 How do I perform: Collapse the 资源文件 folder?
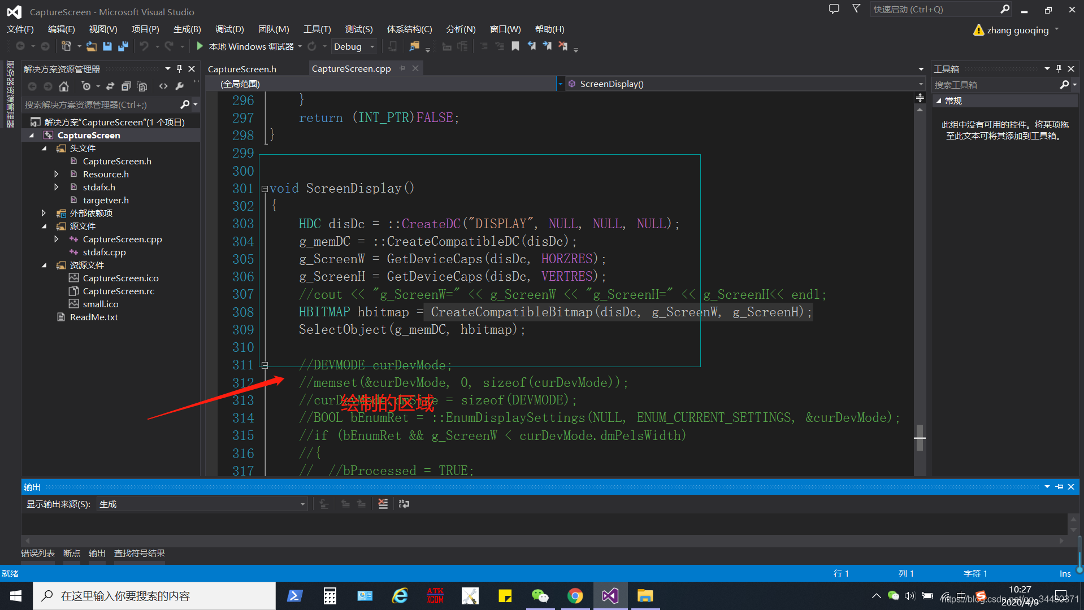point(45,265)
